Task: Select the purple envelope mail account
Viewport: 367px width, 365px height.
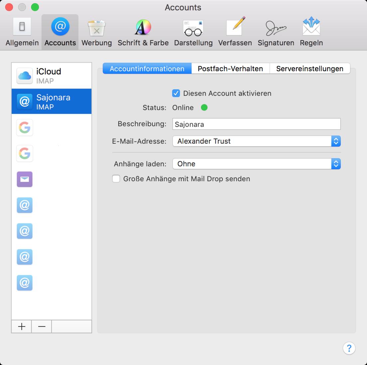Action: pyautogui.click(x=25, y=179)
